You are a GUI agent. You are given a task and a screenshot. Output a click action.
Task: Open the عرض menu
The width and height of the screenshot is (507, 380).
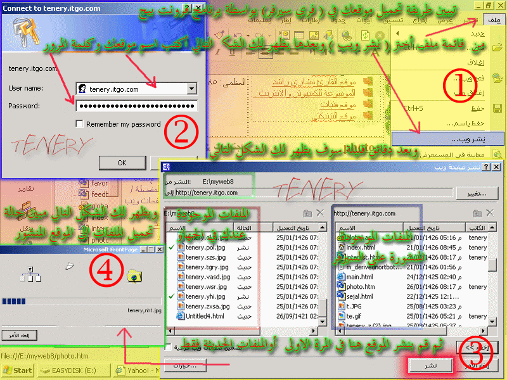(446, 20)
